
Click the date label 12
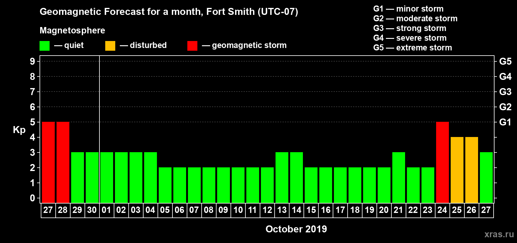coord(267,210)
